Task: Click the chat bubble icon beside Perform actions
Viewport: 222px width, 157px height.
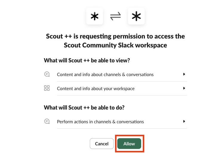Action: pos(47,121)
